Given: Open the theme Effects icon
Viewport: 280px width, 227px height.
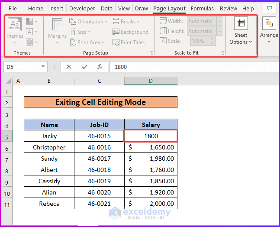Looking at the screenshot, I should click(x=29, y=42).
